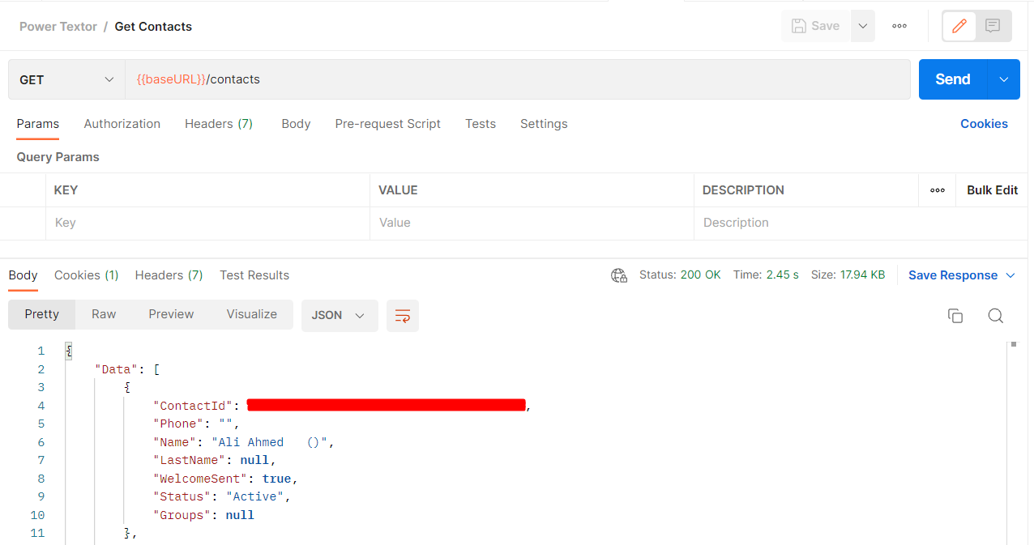Open the Raw response view
This screenshot has width=1034, height=545.
coord(104,313)
